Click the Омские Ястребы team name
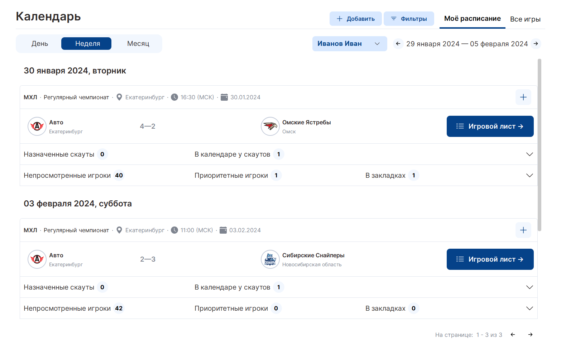This screenshot has height=358, width=561. click(x=307, y=122)
